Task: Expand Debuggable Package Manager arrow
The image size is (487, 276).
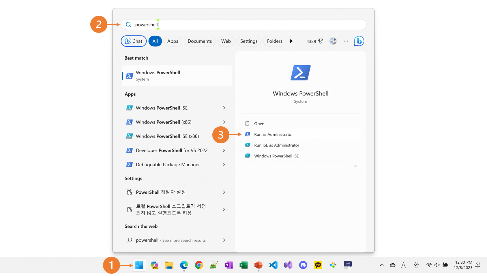Action: click(224, 165)
